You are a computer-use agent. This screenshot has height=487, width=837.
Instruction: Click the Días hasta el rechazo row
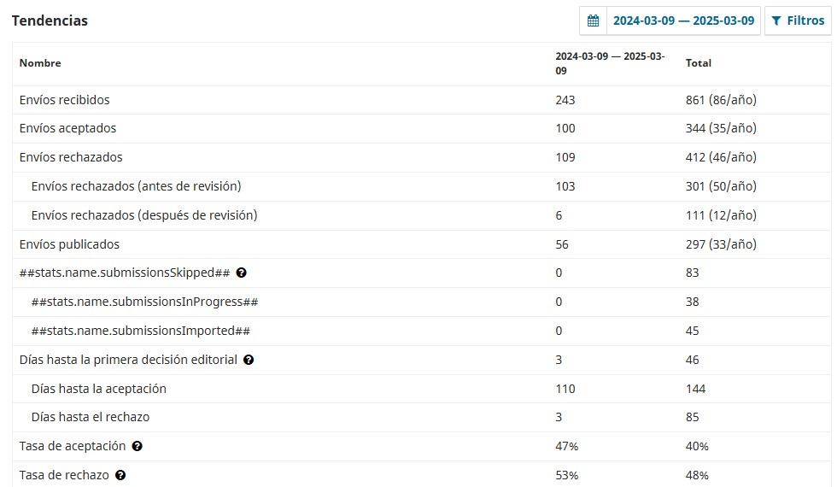tap(91, 417)
